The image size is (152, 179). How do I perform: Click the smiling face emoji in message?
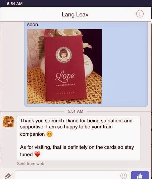click(x=49, y=134)
